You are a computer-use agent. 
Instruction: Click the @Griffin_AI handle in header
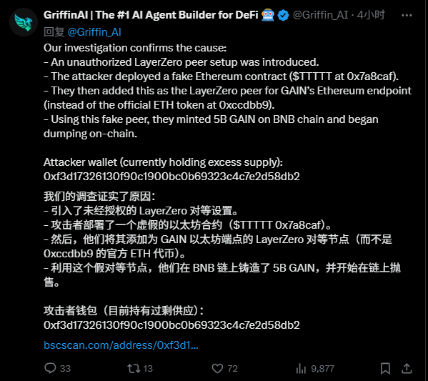(x=320, y=15)
